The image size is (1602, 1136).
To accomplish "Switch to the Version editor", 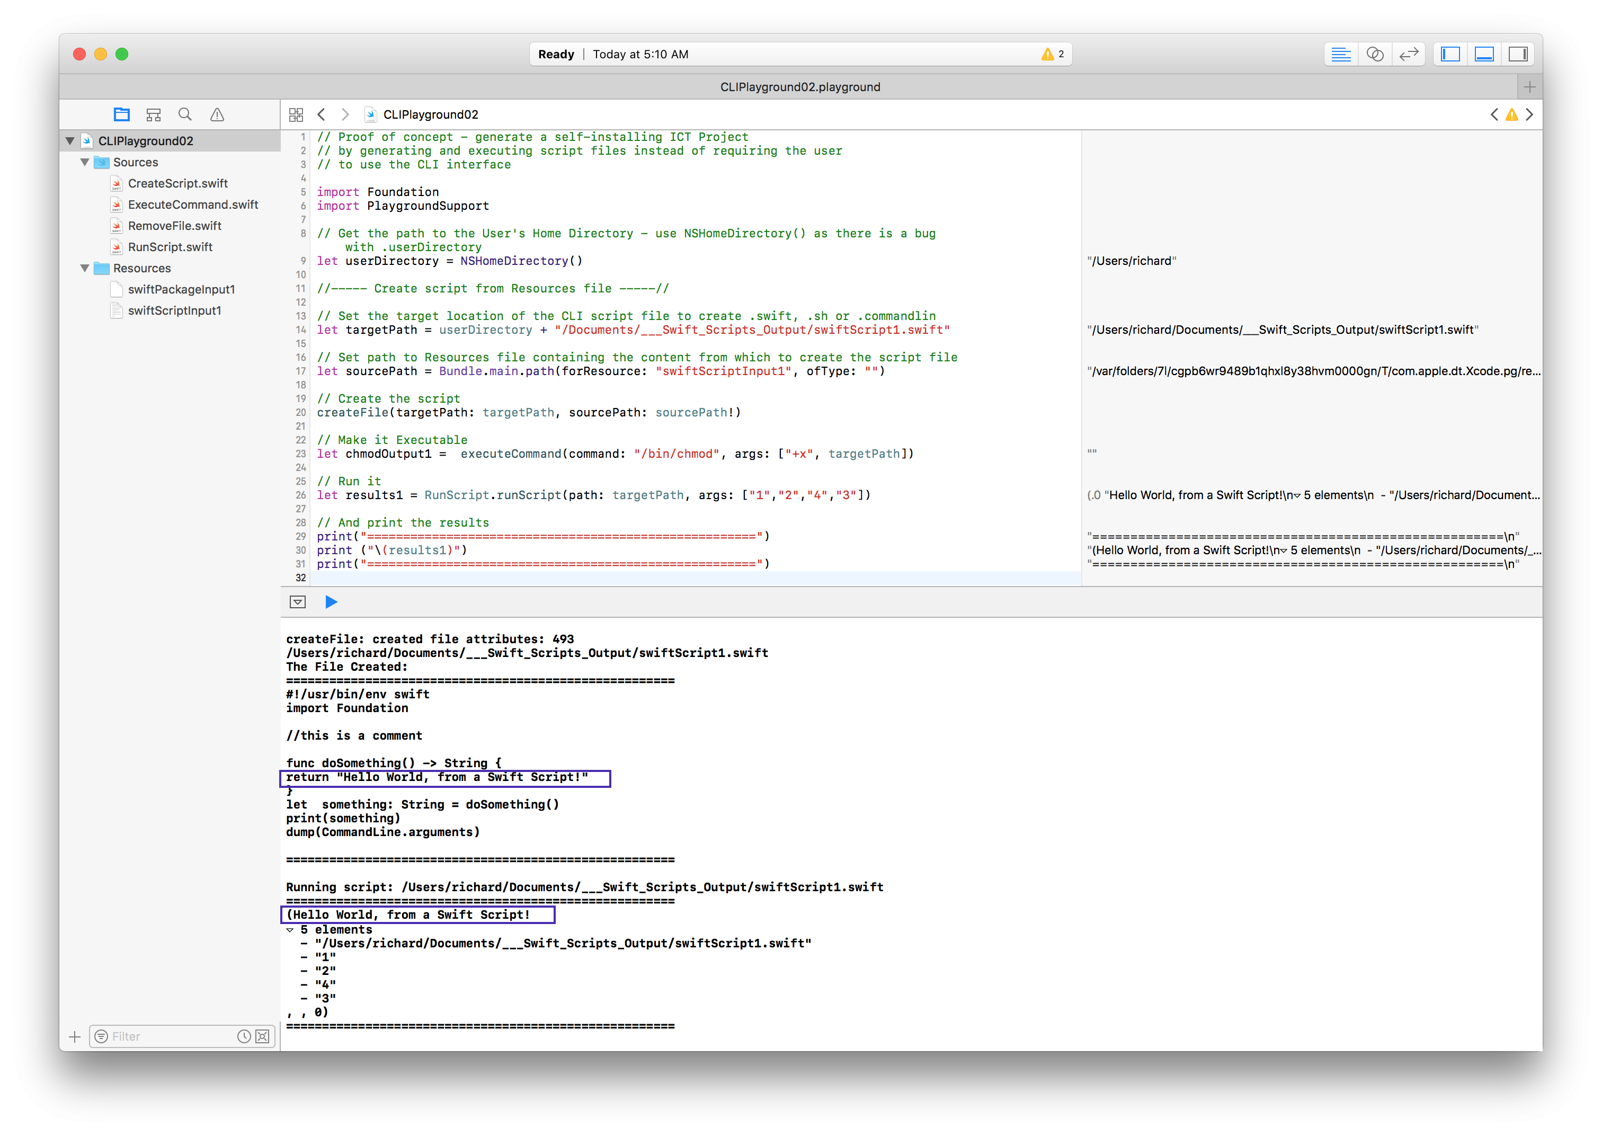I will (1408, 55).
